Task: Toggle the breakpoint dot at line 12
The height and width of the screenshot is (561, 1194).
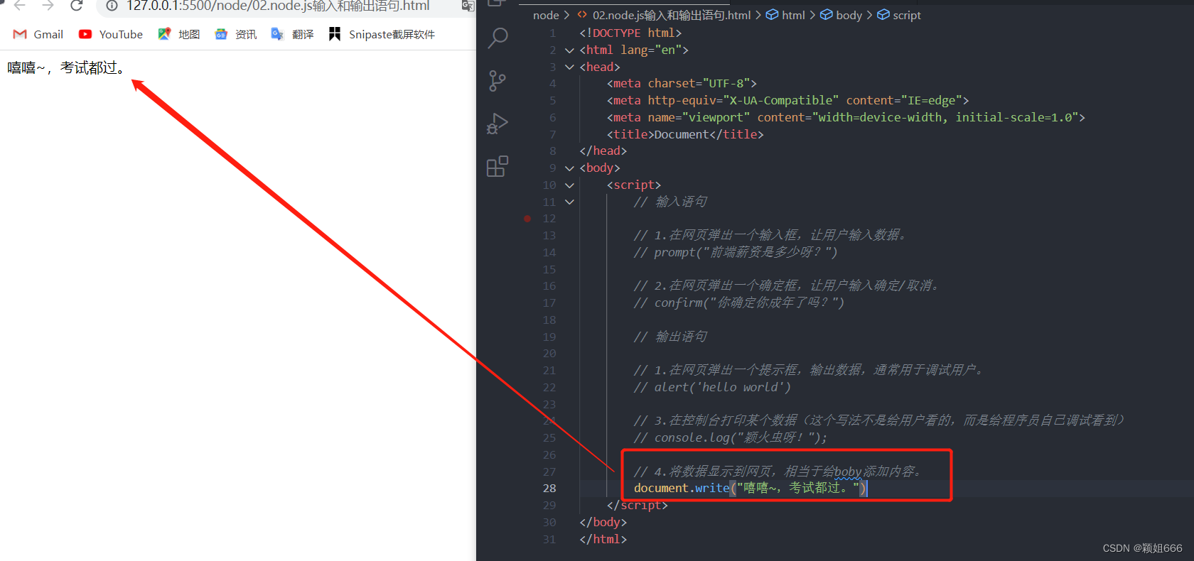Action: pyautogui.click(x=527, y=219)
